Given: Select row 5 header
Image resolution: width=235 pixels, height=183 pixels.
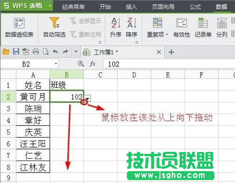Looking at the screenshot, I should 8,132.
